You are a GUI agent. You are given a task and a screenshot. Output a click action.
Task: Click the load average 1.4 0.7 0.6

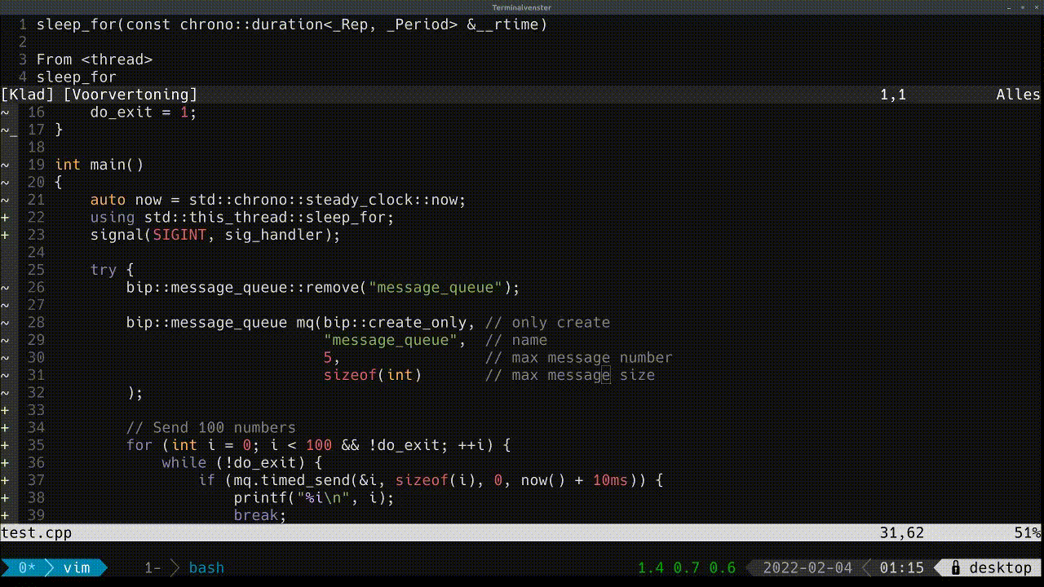(x=687, y=567)
